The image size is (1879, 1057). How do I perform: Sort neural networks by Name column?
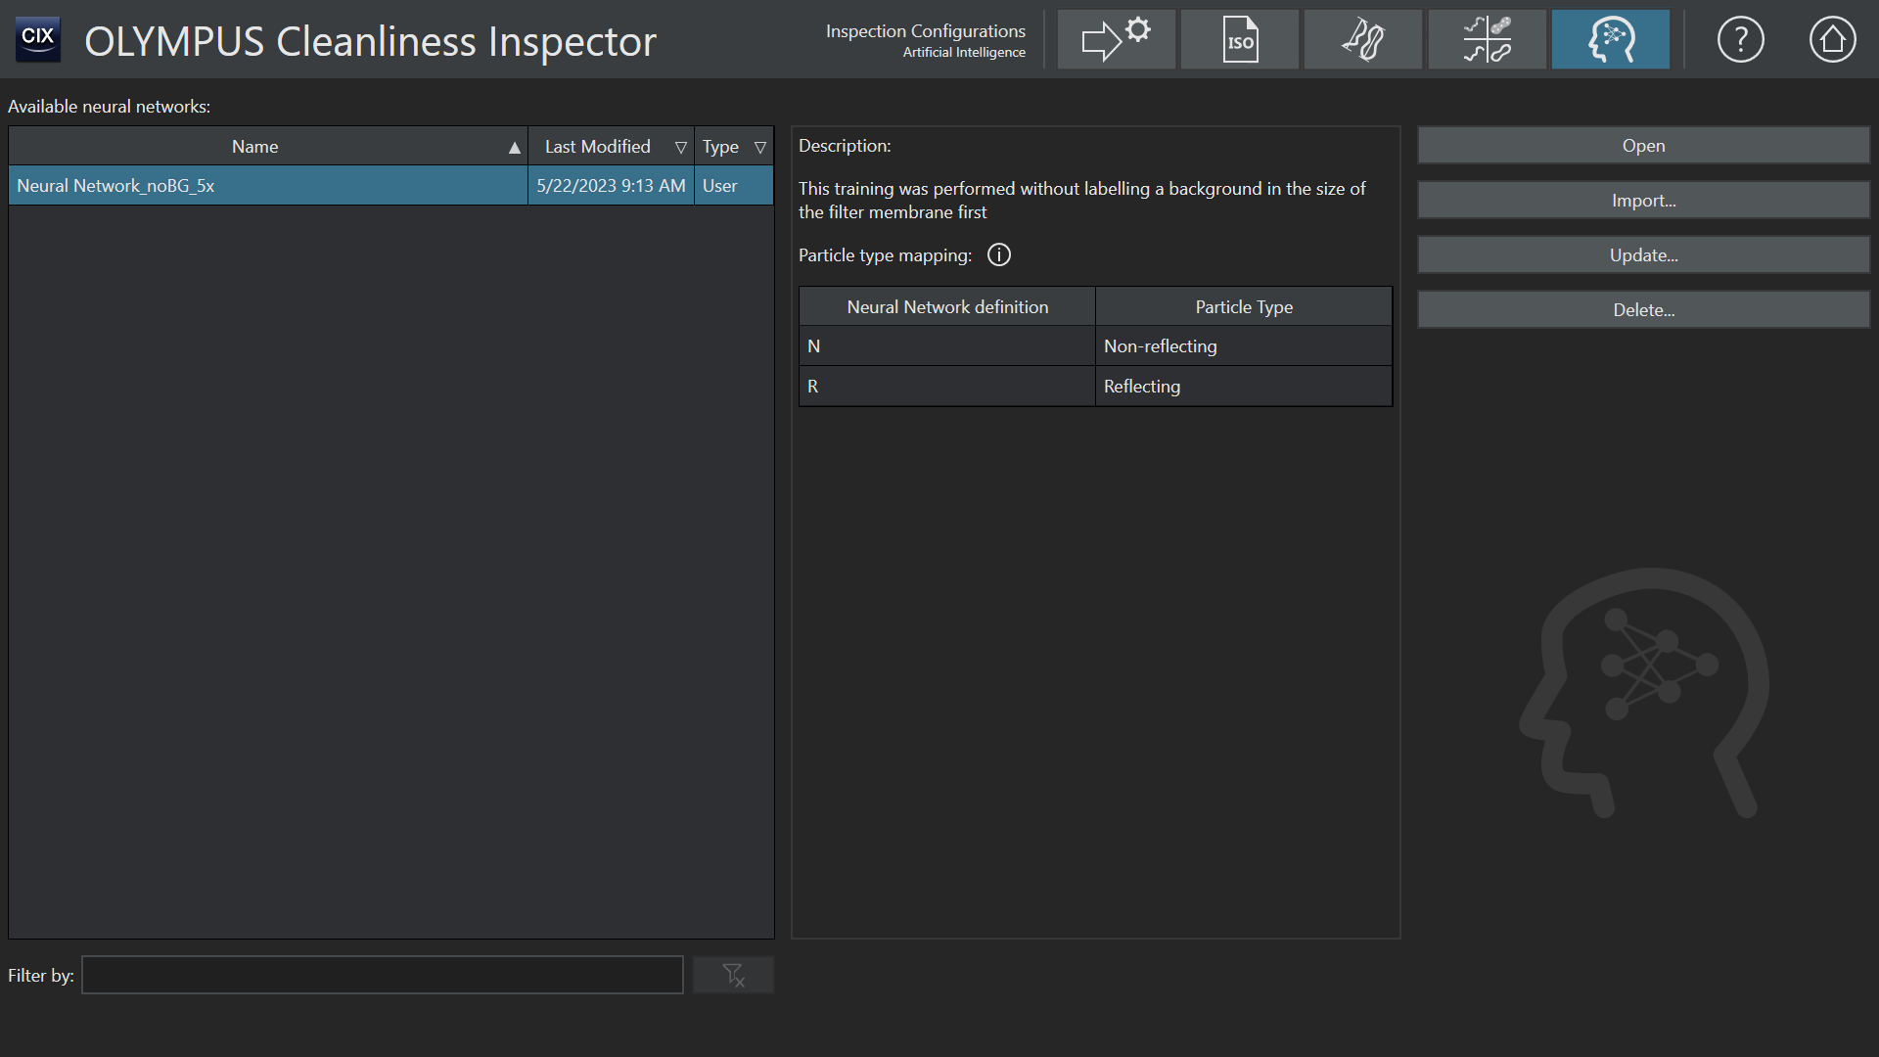(x=252, y=146)
